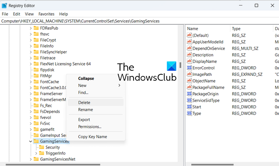Click the TriggerInfo folder icon
This screenshot has width=279, height=166.
(41, 153)
